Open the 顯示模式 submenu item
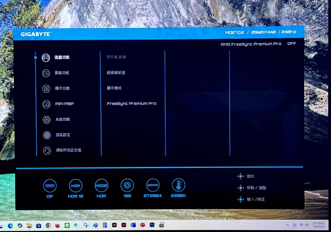The width and height of the screenshot is (331, 232). [x=114, y=88]
